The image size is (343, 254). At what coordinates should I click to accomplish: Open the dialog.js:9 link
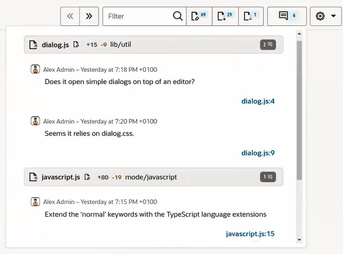click(258, 153)
